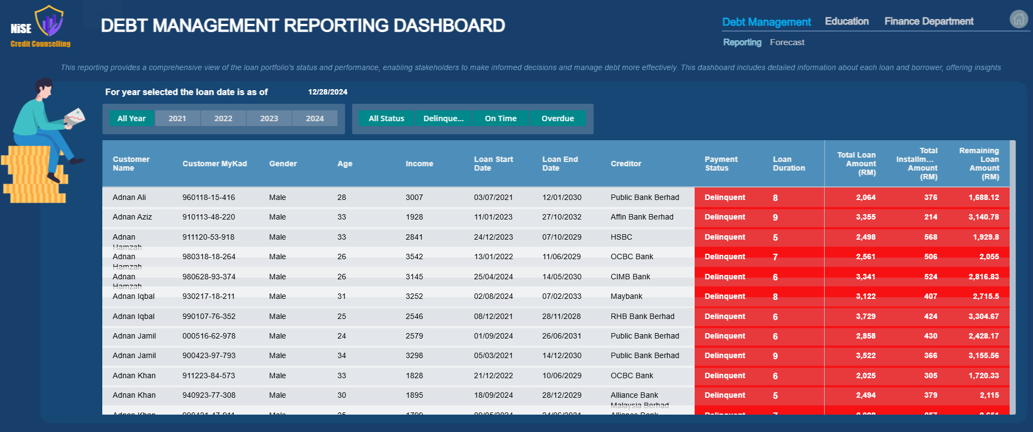The width and height of the screenshot is (1033, 432).
Task: Filter loans by year 2021
Action: coord(177,118)
